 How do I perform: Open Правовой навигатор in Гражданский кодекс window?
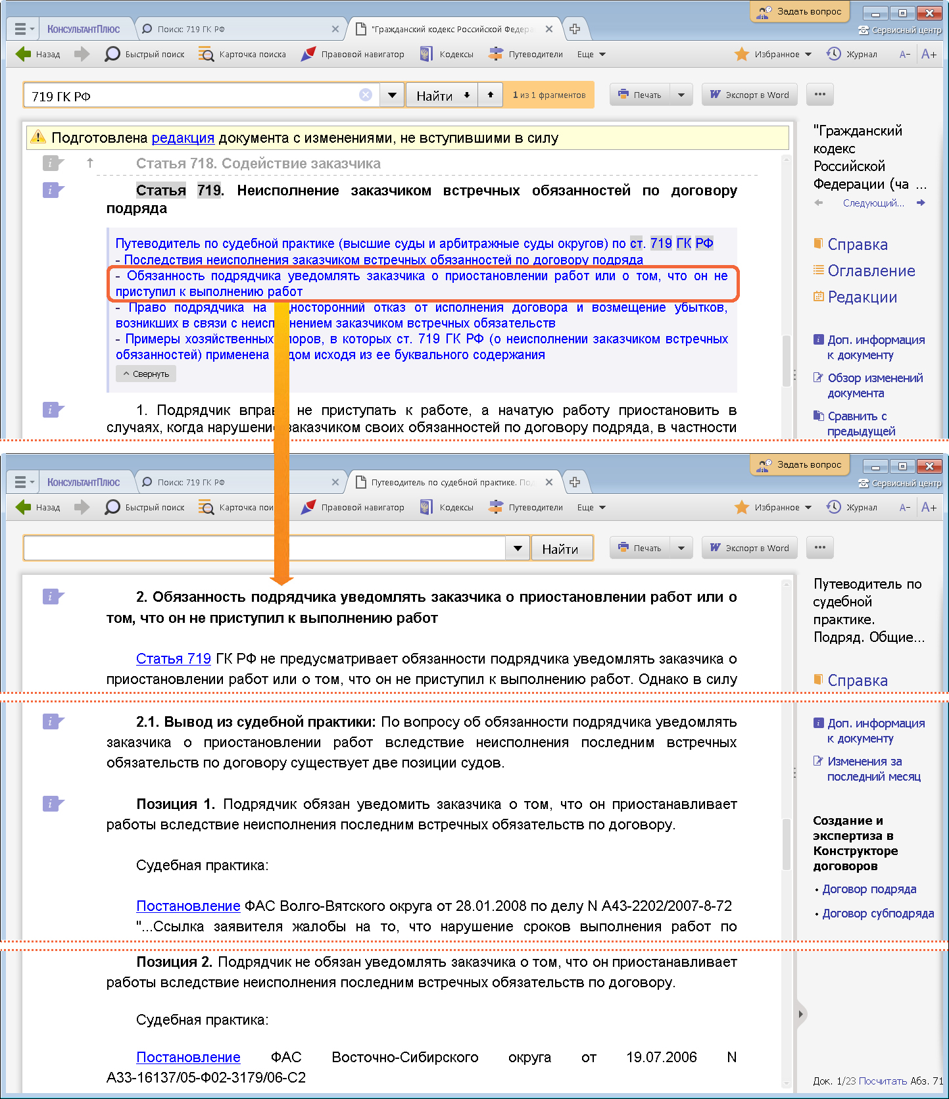pyautogui.click(x=353, y=54)
